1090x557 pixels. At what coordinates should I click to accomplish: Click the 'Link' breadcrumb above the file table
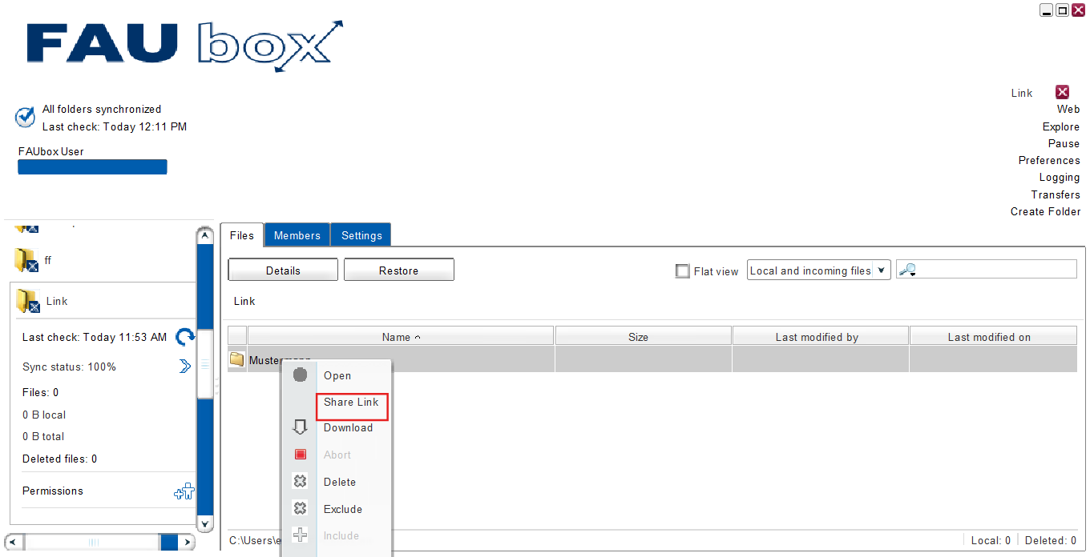tap(244, 301)
